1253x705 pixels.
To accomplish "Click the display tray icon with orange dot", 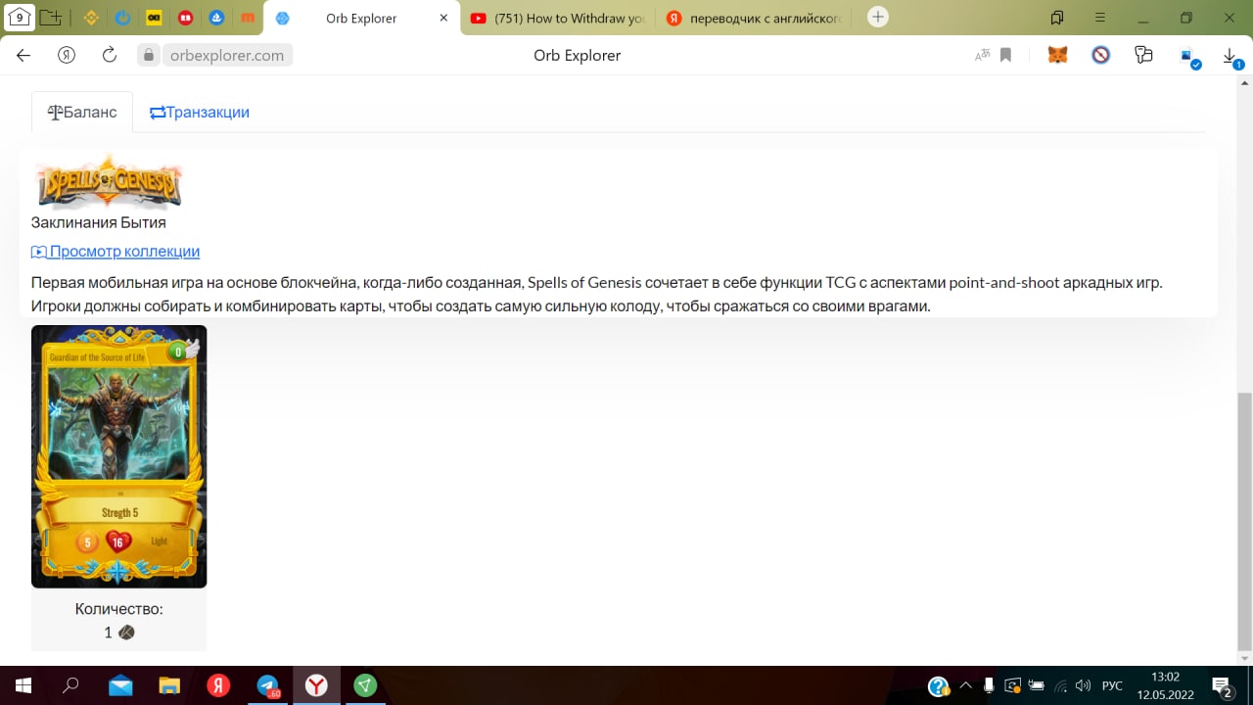I will (x=1013, y=685).
